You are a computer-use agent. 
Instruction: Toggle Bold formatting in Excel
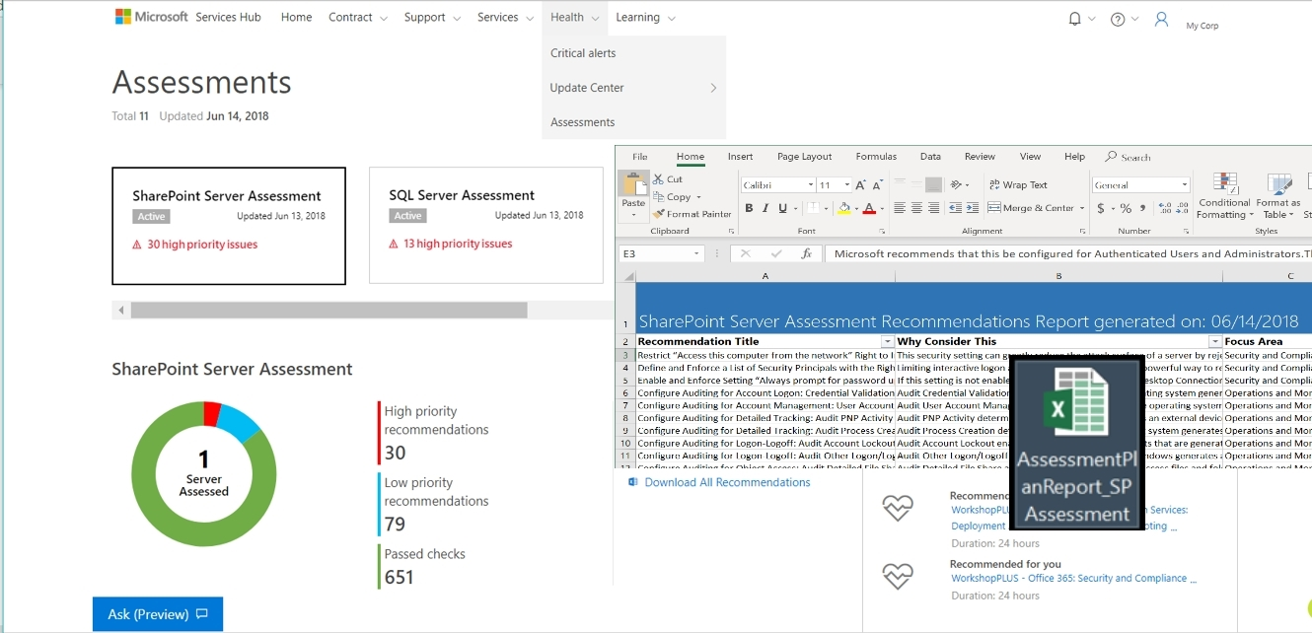(749, 208)
